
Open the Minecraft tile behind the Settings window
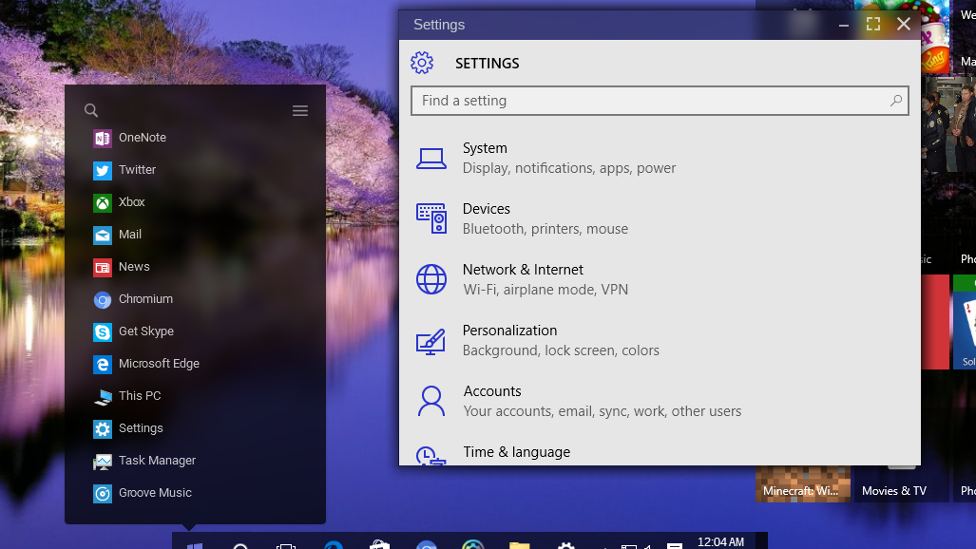coord(803,483)
